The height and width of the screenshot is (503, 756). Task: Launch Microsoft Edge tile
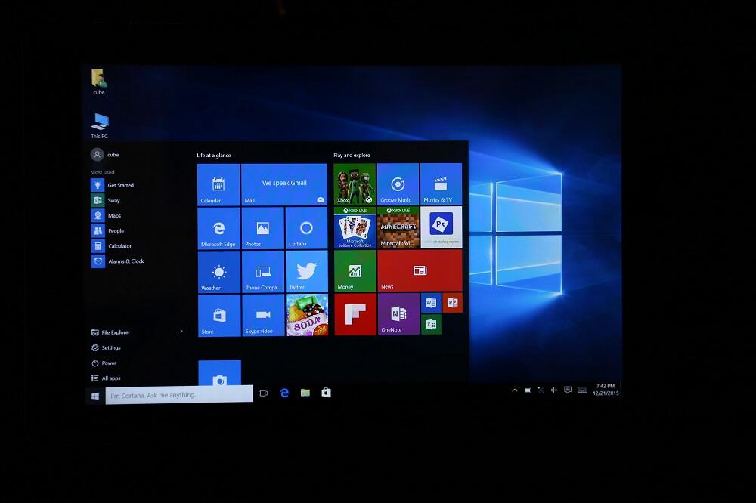pos(219,228)
